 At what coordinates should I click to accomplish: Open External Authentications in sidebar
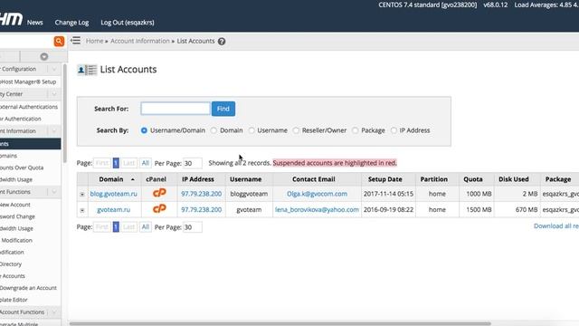coord(29,107)
